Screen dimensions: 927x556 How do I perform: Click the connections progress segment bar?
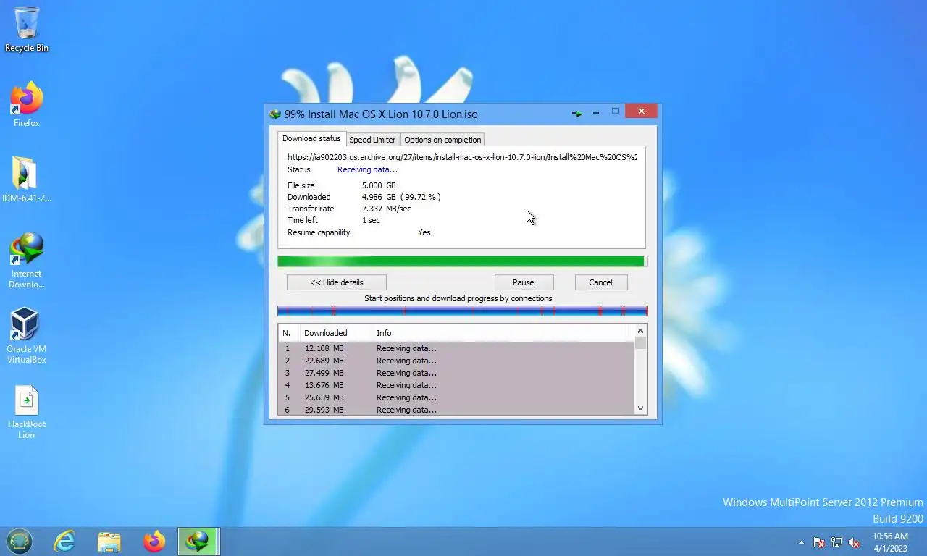point(463,311)
